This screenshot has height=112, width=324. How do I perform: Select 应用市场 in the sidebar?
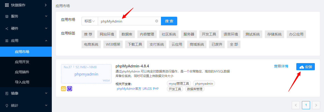[26, 52]
